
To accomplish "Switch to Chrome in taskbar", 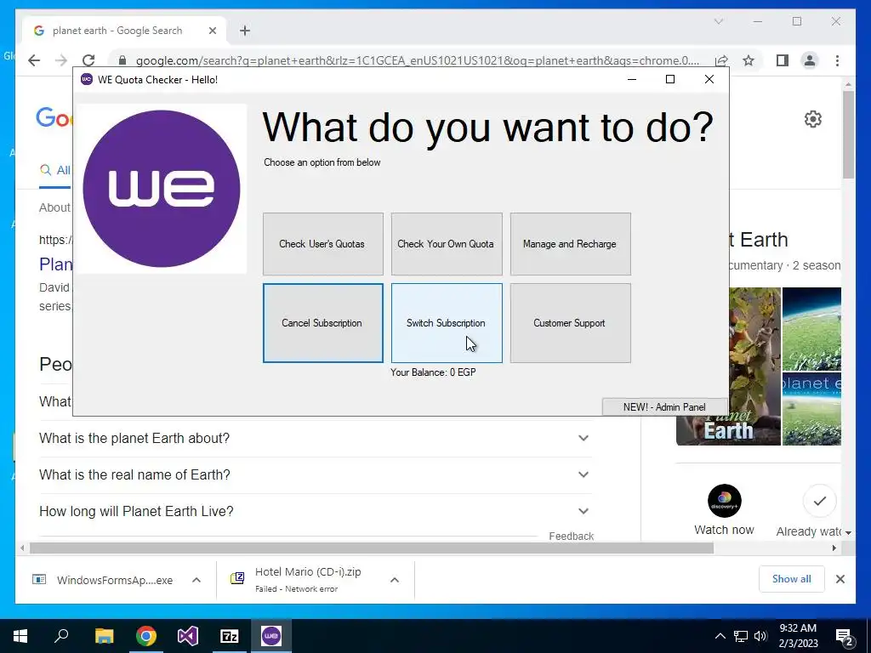I will click(146, 636).
